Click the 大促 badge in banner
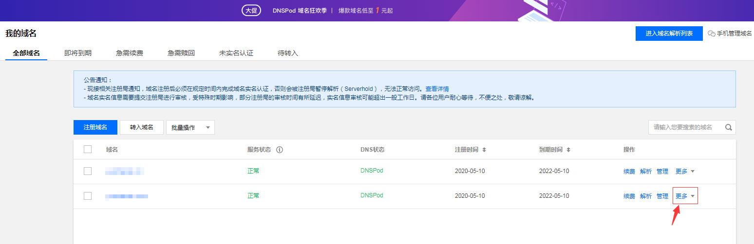Image resolution: width=754 pixels, height=244 pixels. coord(251,10)
